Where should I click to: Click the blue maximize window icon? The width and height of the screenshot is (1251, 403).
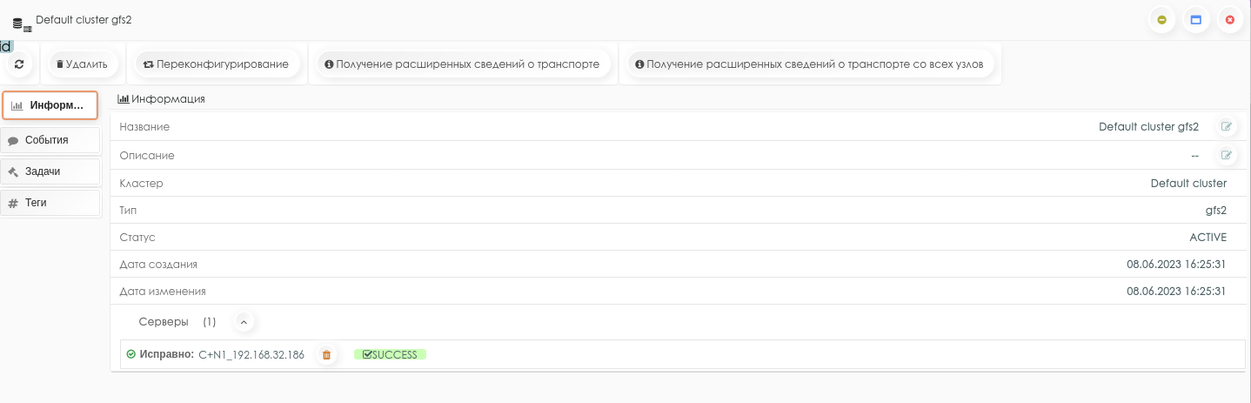click(1195, 19)
